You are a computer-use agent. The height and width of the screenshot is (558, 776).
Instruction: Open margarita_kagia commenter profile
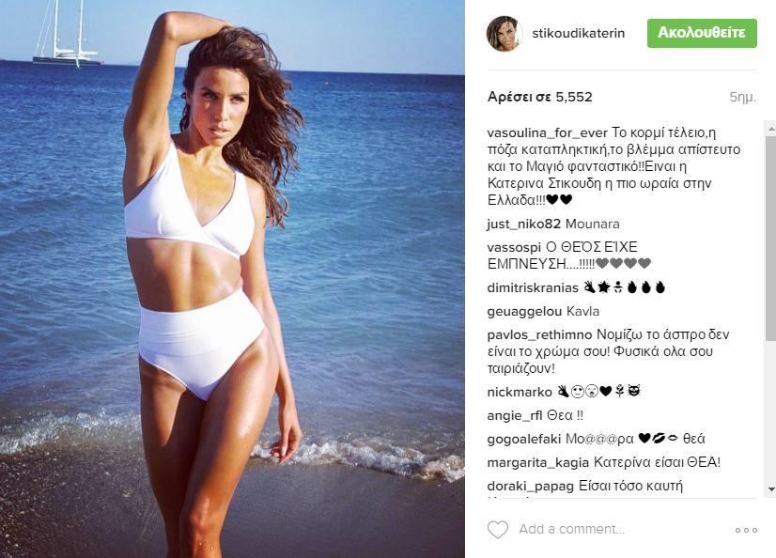(x=538, y=463)
